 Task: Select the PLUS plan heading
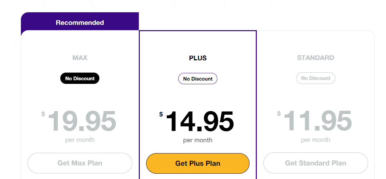pyautogui.click(x=198, y=58)
